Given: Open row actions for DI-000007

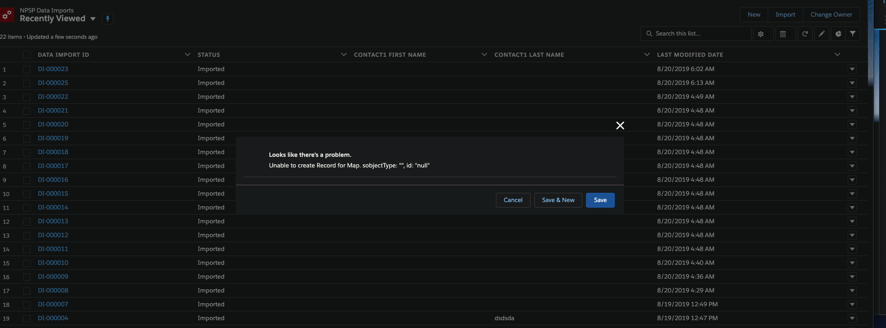Looking at the screenshot, I should pyautogui.click(x=852, y=304).
